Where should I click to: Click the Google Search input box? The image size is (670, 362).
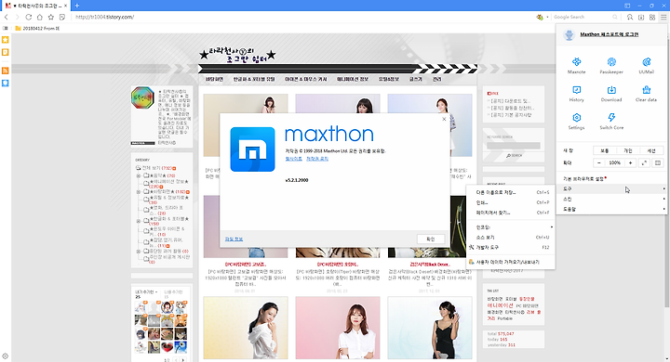[x=583, y=17]
